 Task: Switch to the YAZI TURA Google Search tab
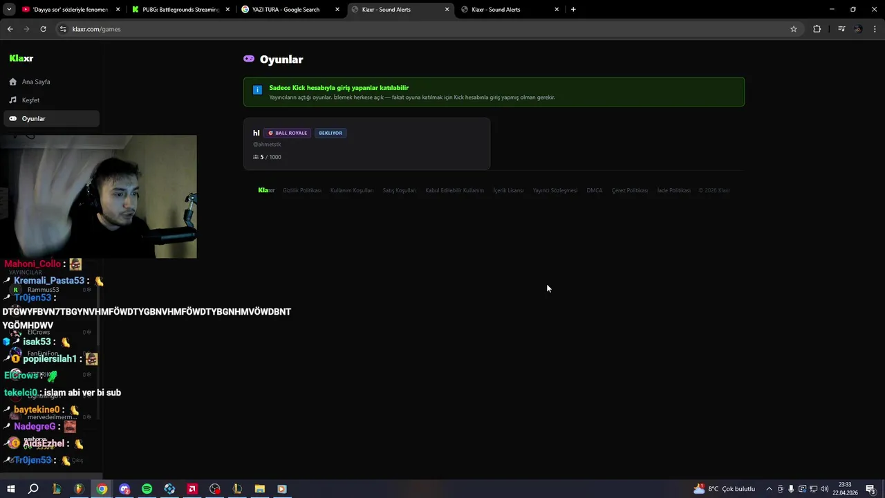pyautogui.click(x=291, y=10)
